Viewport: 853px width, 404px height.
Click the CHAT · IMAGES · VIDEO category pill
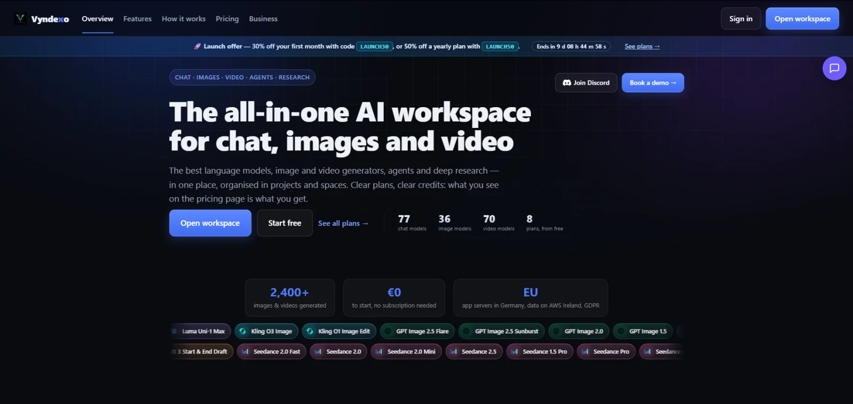pyautogui.click(x=243, y=77)
